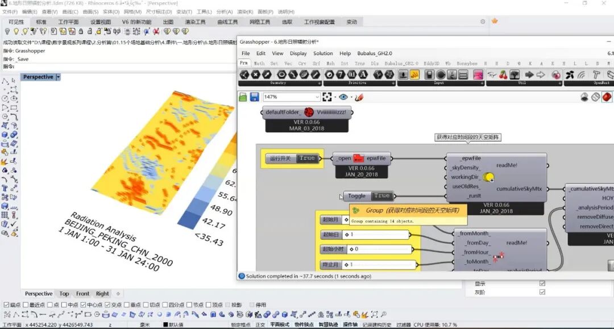Click the yellow bulb icon on sky matrix component
Image resolution: width=614 pixels, height=329 pixels.
pyautogui.click(x=488, y=177)
